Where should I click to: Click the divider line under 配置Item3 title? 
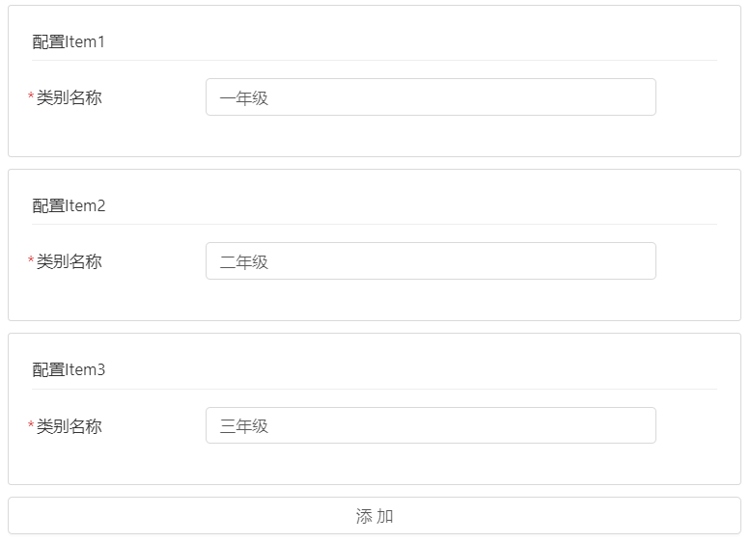coord(375,389)
